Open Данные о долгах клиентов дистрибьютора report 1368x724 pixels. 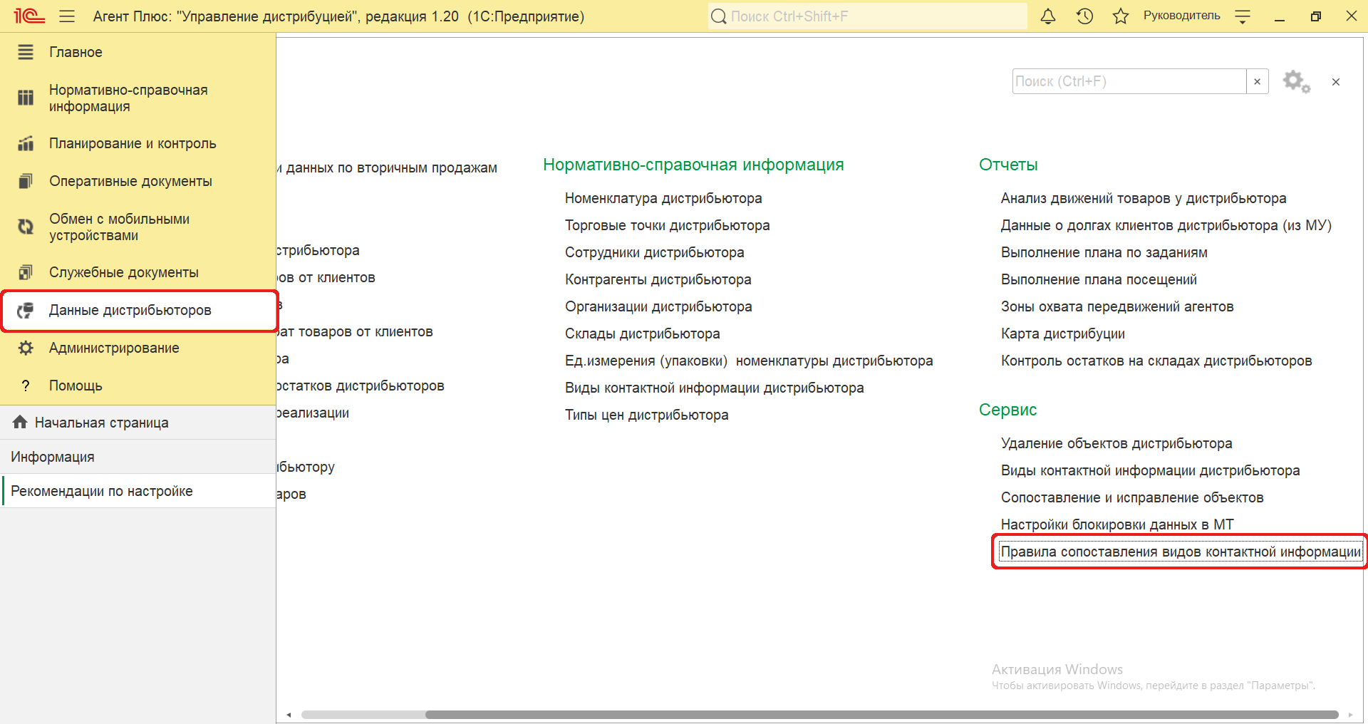1166,225
